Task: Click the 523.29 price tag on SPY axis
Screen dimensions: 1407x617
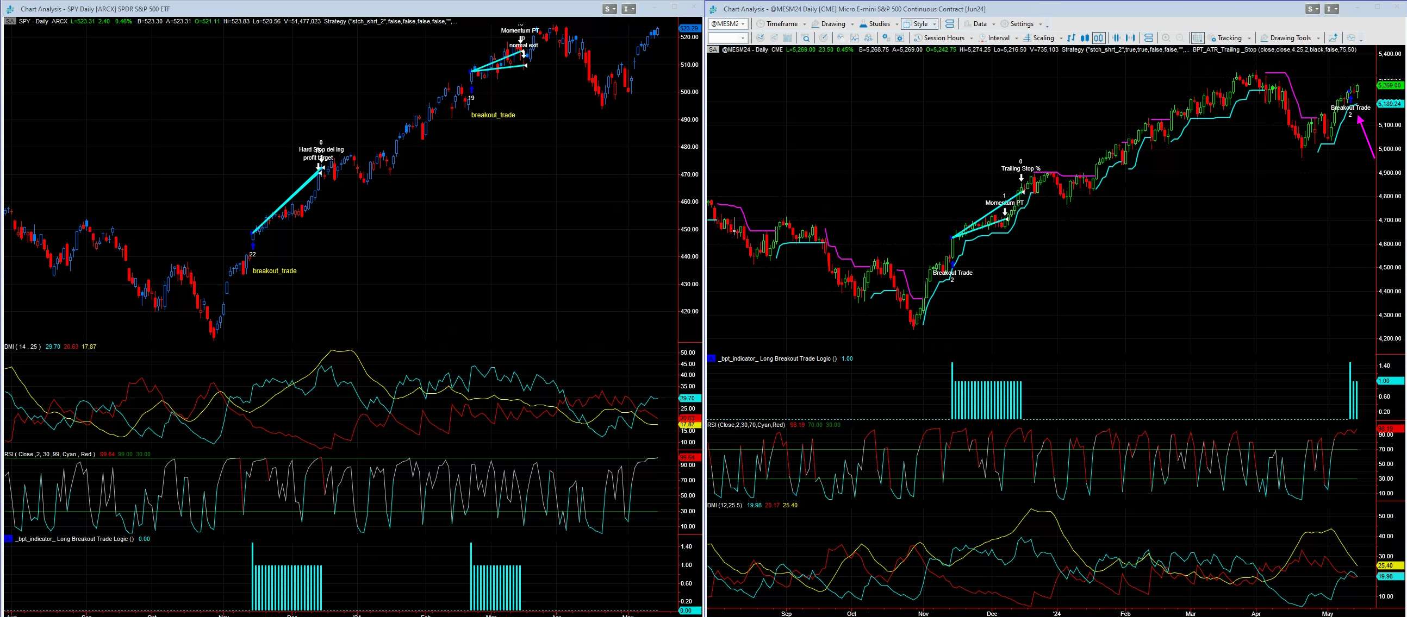Action: click(689, 28)
